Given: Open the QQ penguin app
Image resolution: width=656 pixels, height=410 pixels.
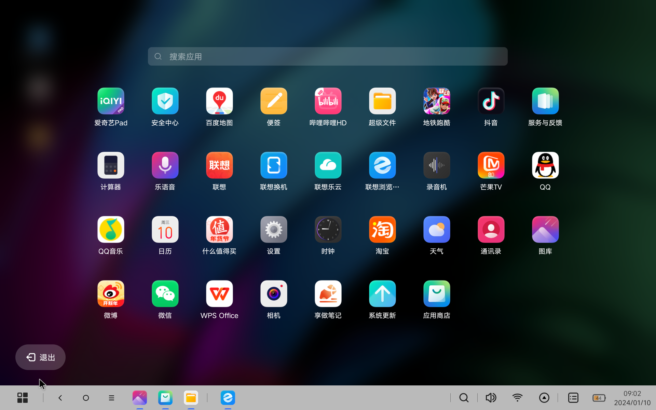Looking at the screenshot, I should (545, 165).
